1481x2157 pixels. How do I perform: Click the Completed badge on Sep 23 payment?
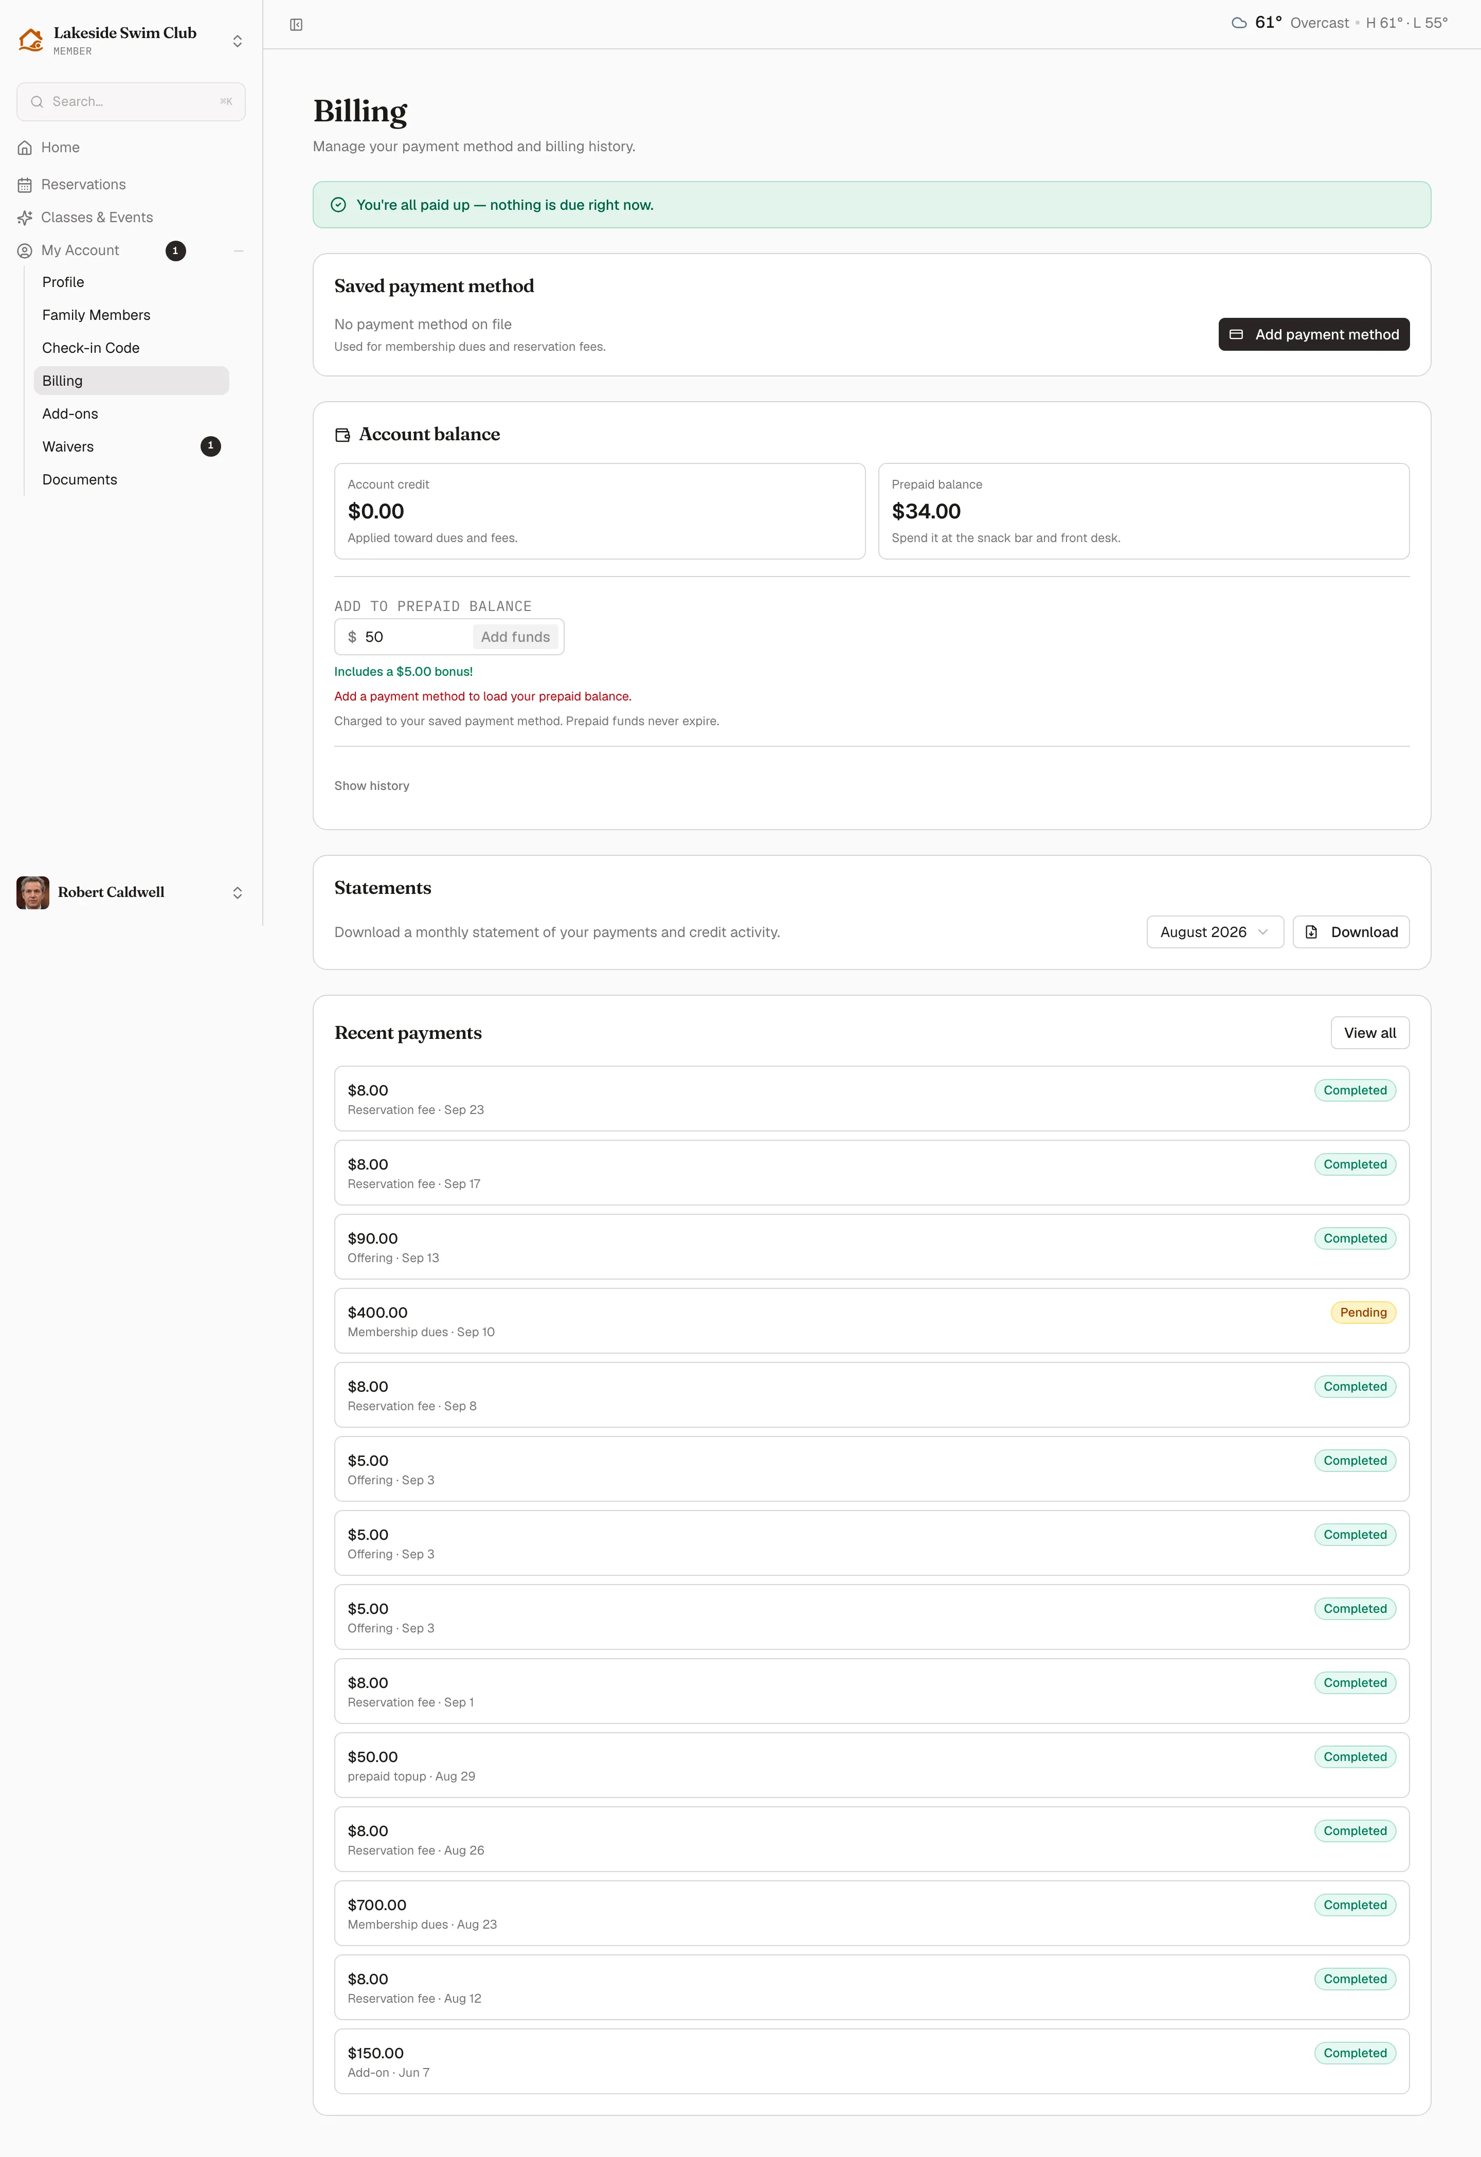[x=1354, y=1090]
